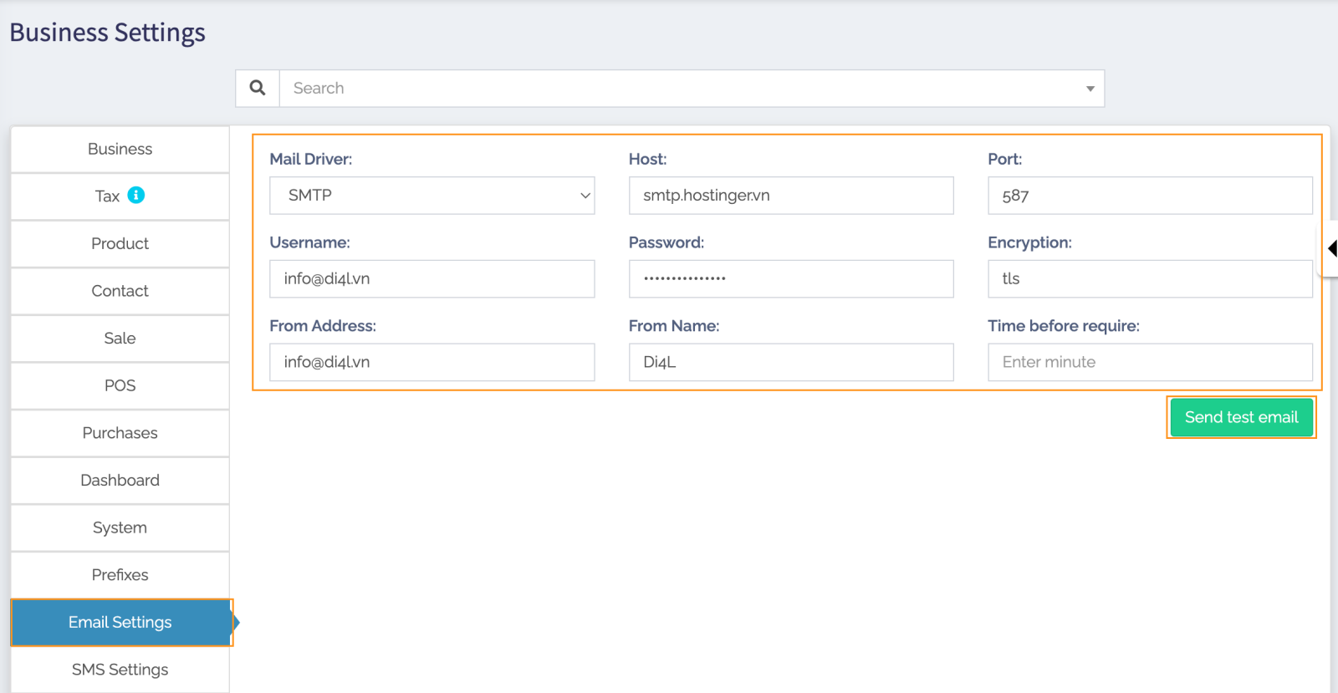Screen dimensions: 1338x693
Task: Click the Username input field
Action: coord(432,278)
